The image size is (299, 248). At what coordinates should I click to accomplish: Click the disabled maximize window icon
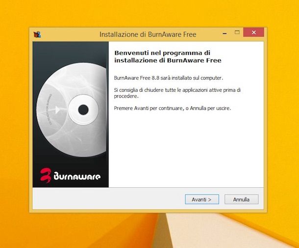(237, 32)
